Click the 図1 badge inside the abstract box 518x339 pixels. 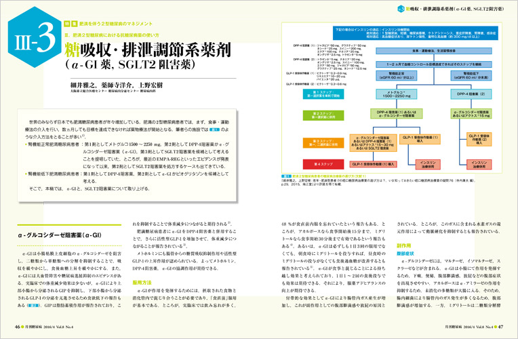215,129
